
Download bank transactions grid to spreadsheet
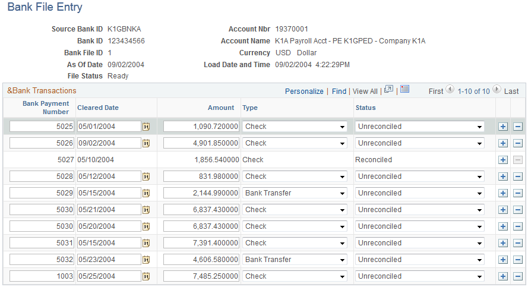404,89
